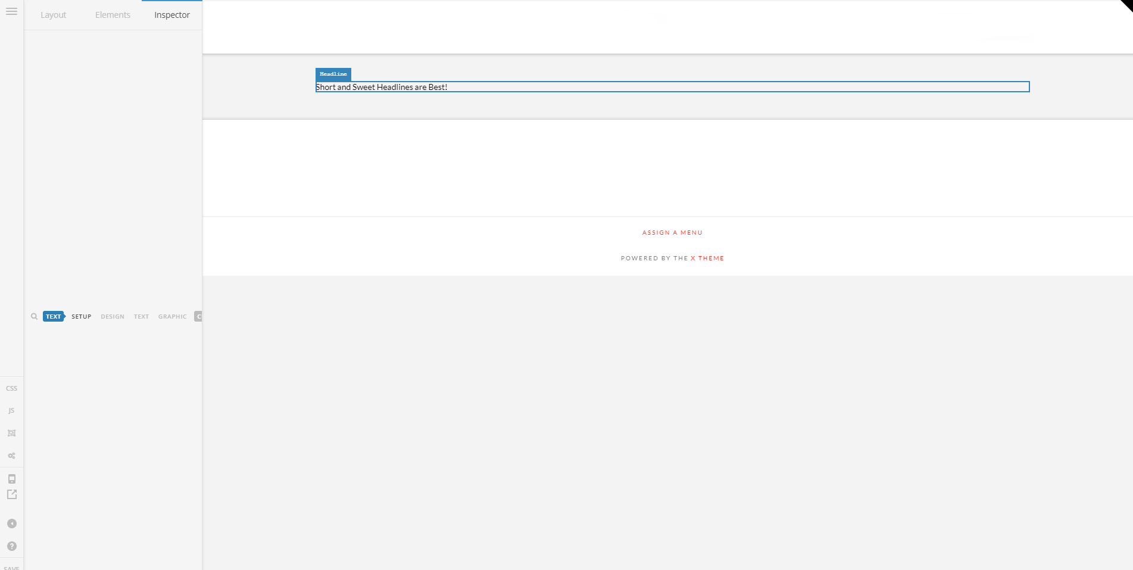Switch to the Layout tab
This screenshot has height=570, width=1133.
pyautogui.click(x=53, y=15)
